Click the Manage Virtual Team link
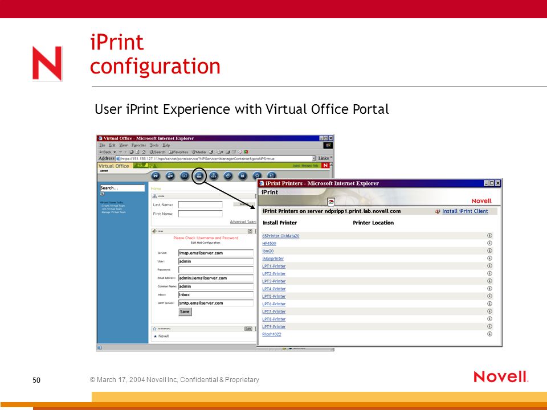 coord(114,212)
